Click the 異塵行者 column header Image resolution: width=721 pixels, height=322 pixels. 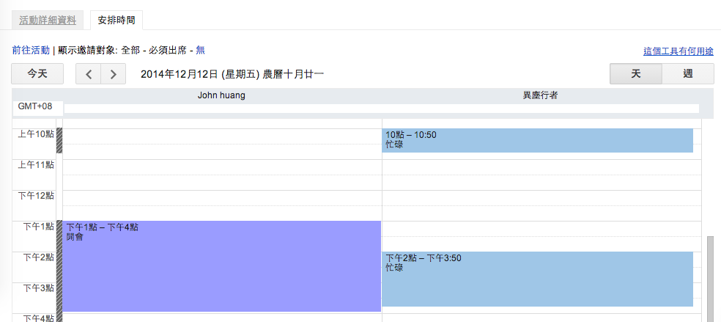(x=540, y=95)
